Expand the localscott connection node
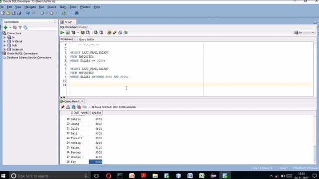This screenshot has height=179, width=319. point(4,50)
